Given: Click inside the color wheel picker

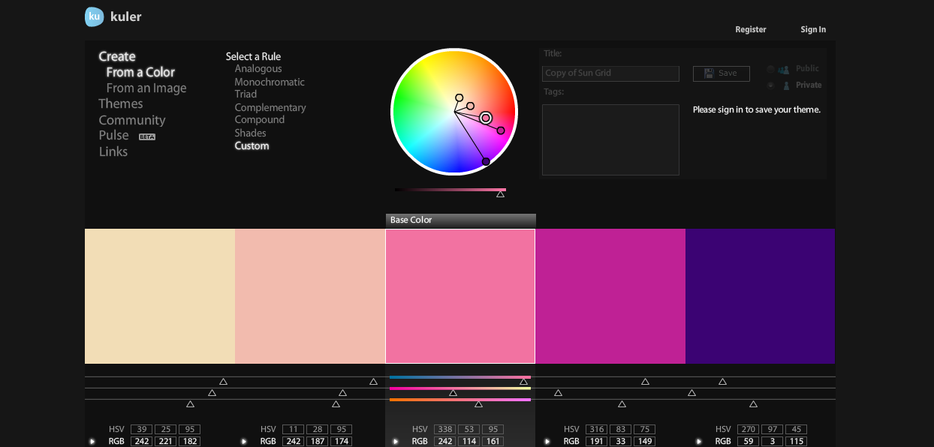Looking at the screenshot, I should coord(454,112).
